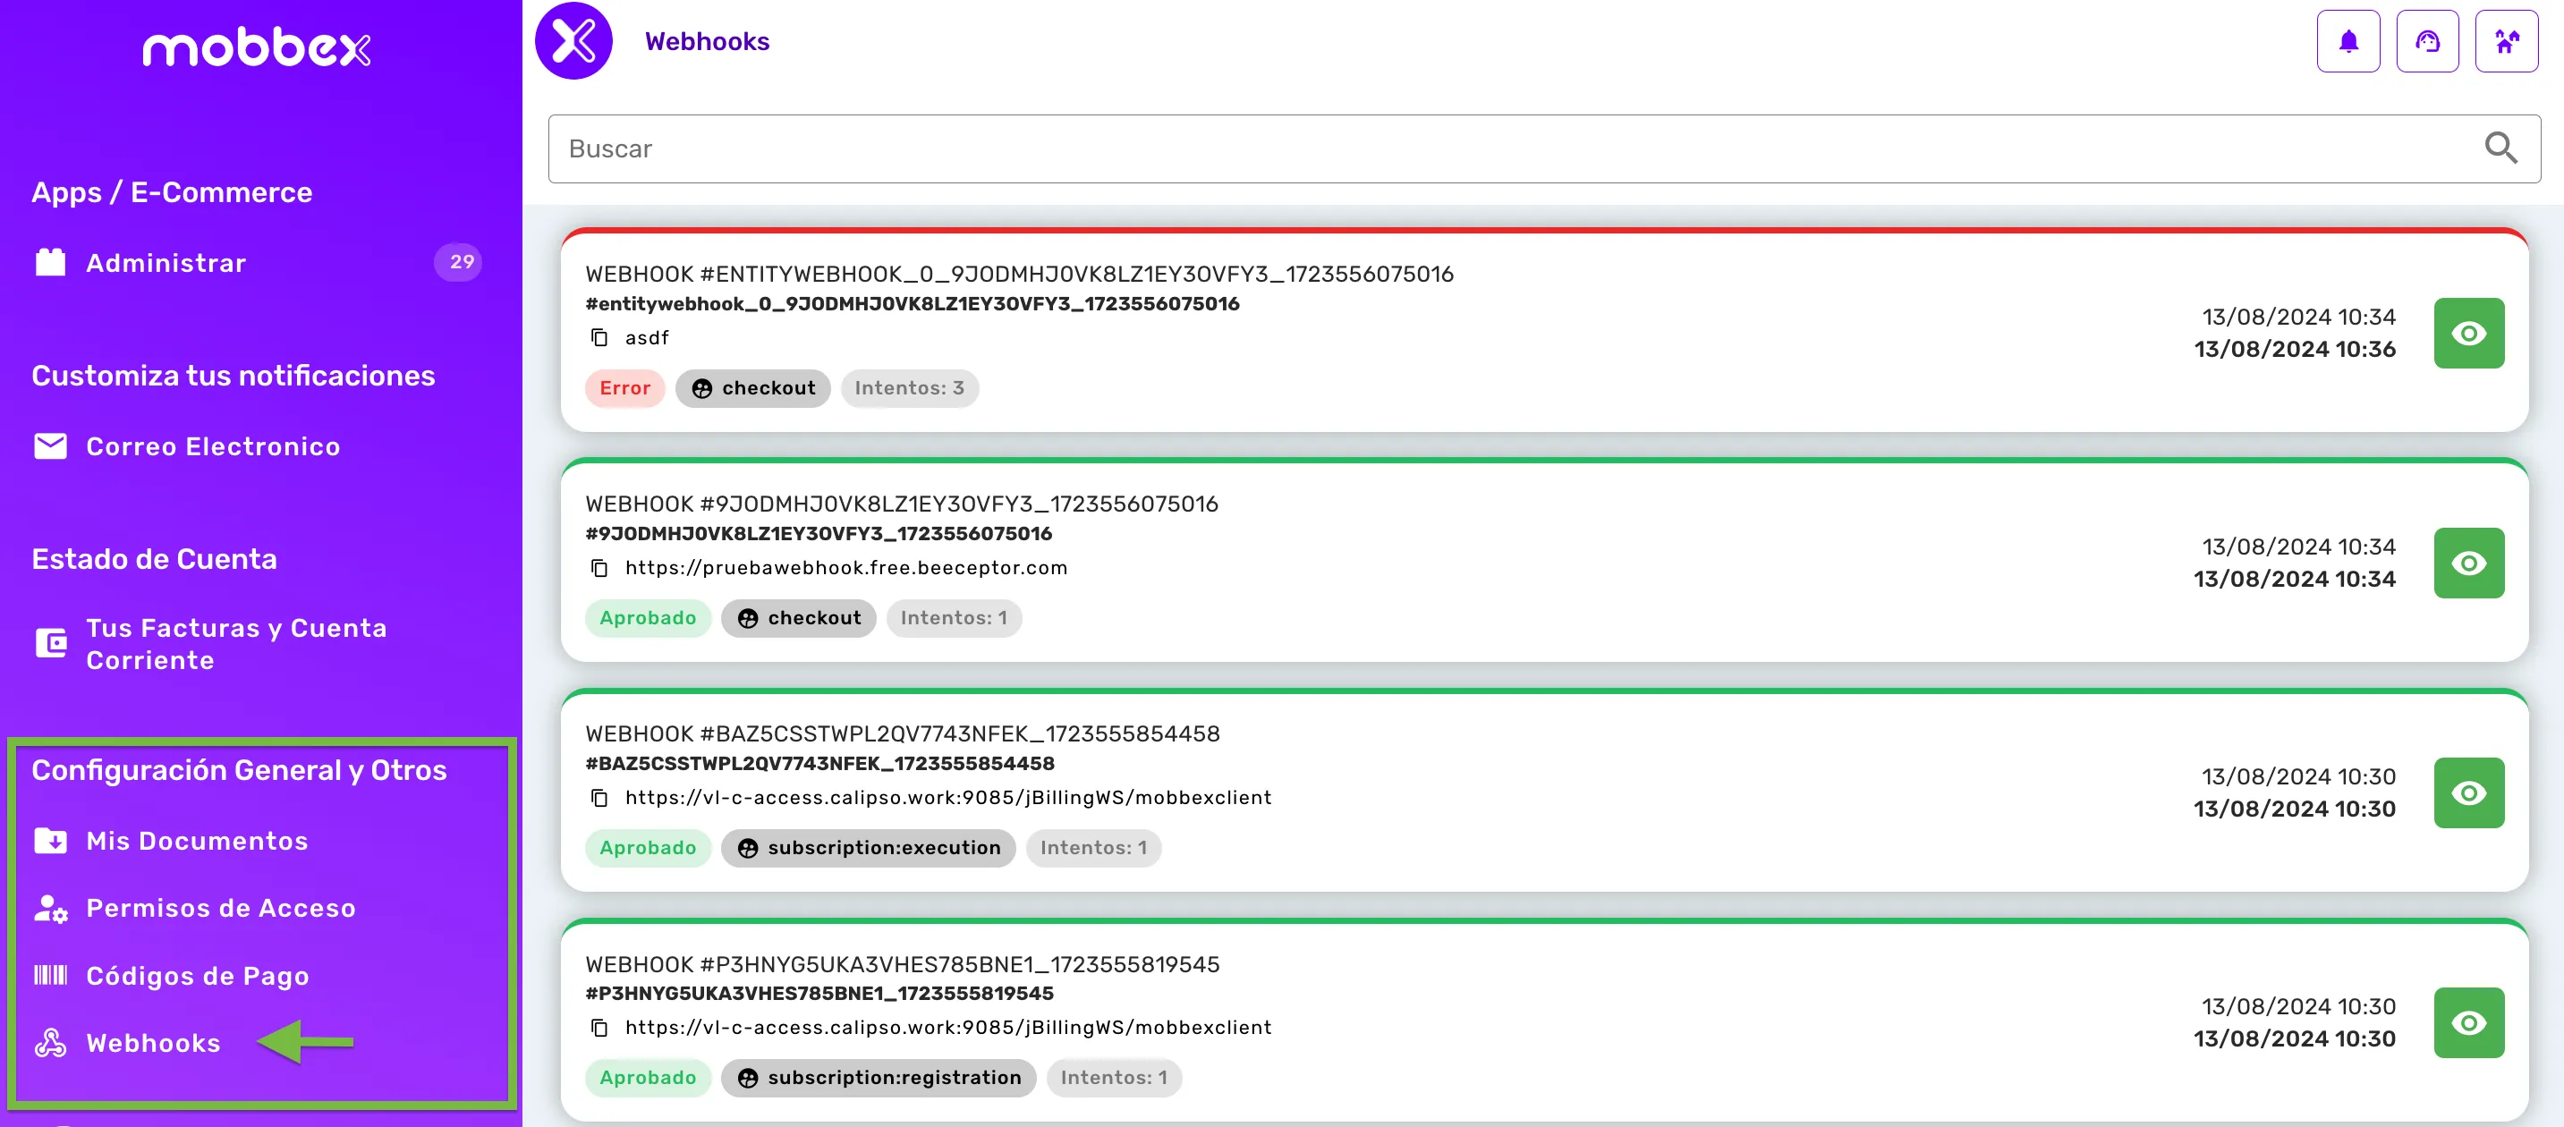Viewport: 2564px width, 1127px height.
Task: Select Webhooks in the sidebar
Action: pos(153,1044)
